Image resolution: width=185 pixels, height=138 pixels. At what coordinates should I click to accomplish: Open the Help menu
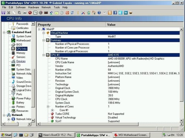[65, 7]
